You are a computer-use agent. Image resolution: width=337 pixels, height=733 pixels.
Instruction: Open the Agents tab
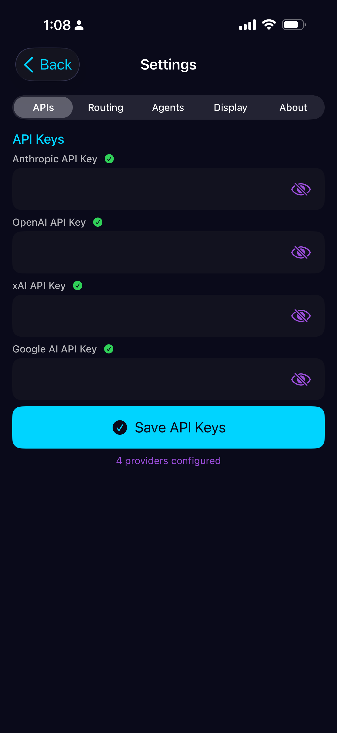click(168, 107)
